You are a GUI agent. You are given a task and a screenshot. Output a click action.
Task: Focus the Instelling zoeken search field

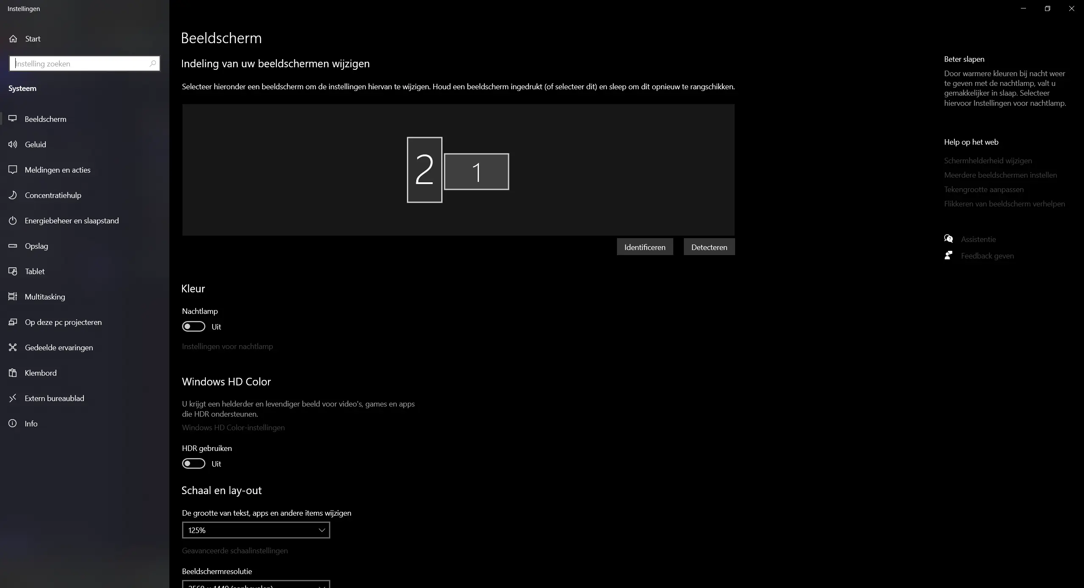85,63
